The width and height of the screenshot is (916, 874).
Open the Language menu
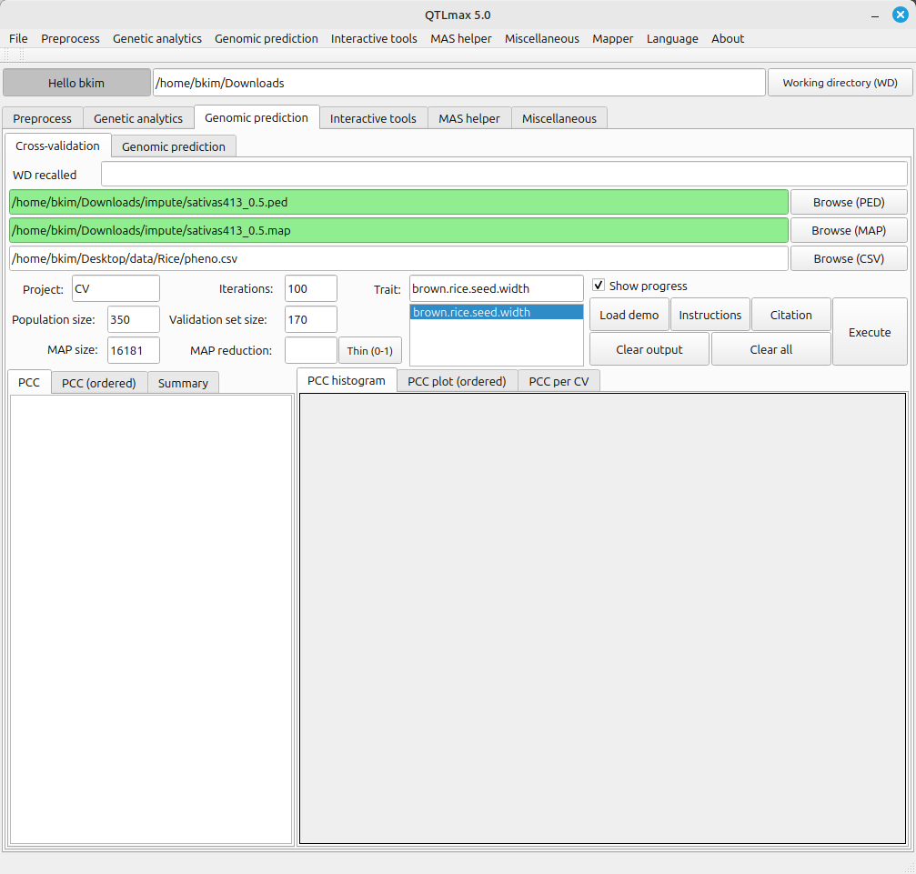pos(671,38)
